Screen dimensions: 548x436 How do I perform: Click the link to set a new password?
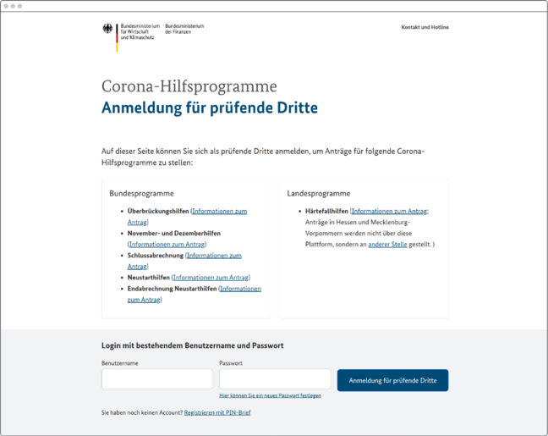tap(270, 395)
